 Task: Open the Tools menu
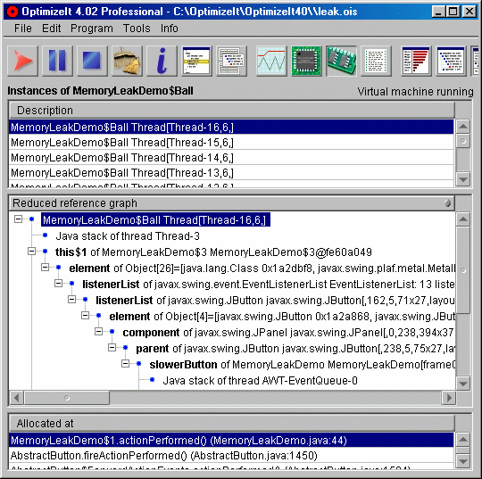pyautogui.click(x=137, y=29)
